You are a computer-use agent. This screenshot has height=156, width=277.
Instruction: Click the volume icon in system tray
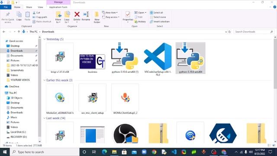click(x=251, y=152)
